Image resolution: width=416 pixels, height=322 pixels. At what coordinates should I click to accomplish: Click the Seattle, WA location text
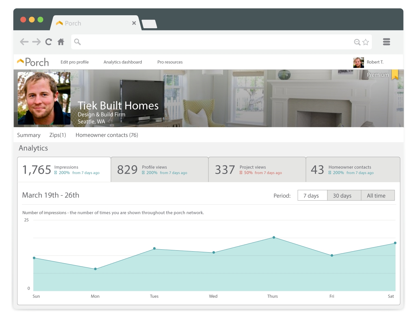tap(91, 122)
